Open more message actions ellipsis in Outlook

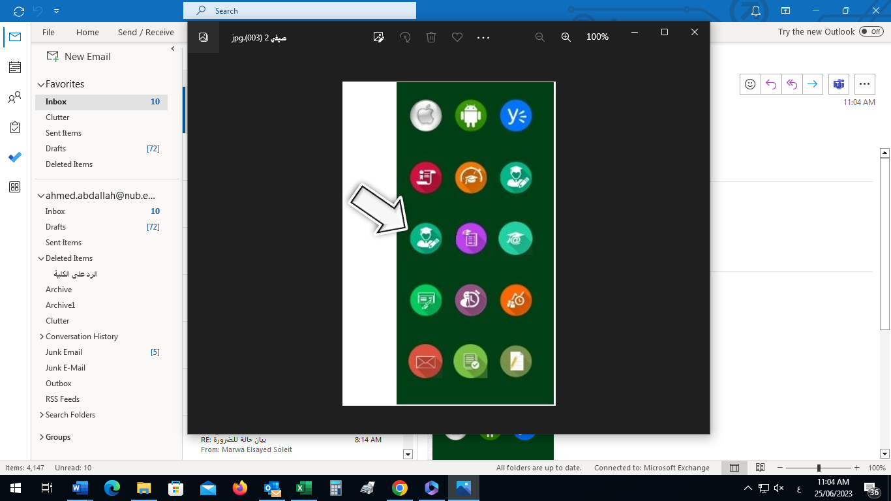pos(865,84)
